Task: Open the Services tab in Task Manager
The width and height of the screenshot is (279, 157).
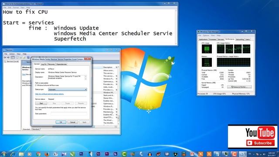Action: tap(221, 39)
